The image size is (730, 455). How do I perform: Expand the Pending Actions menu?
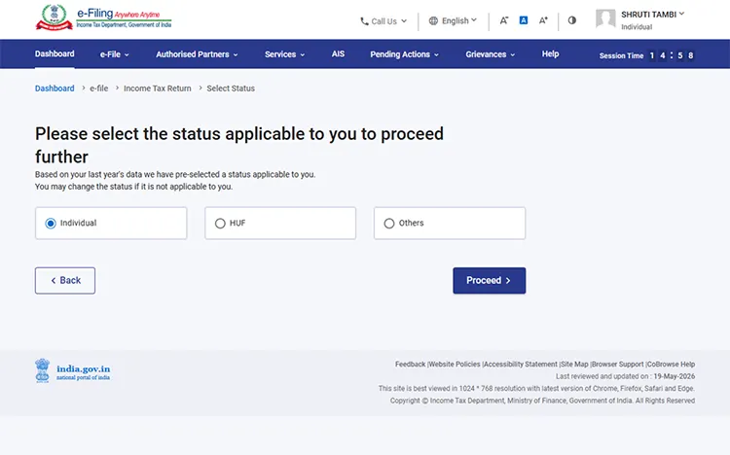[x=405, y=54]
